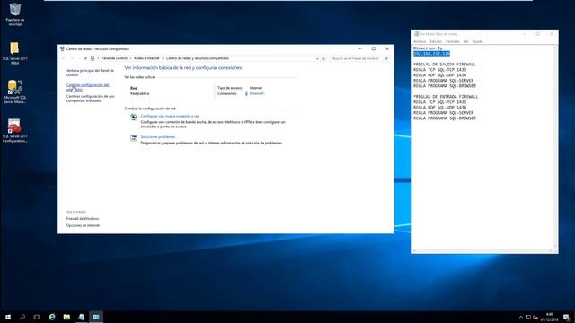575x323 pixels.
Task: Open the Windows Start menu
Action: pos(8,317)
